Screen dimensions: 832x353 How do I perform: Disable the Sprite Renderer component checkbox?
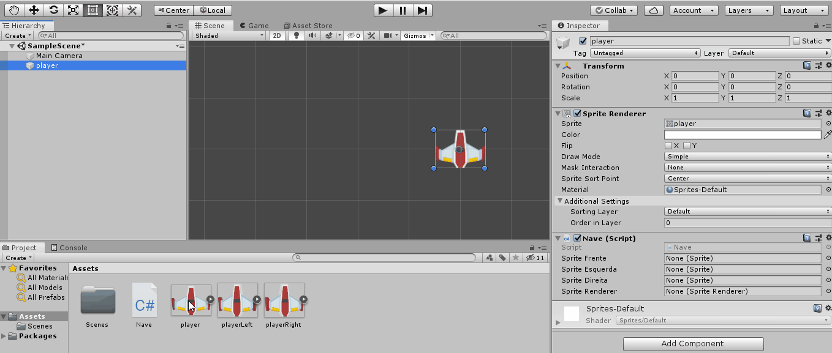577,113
